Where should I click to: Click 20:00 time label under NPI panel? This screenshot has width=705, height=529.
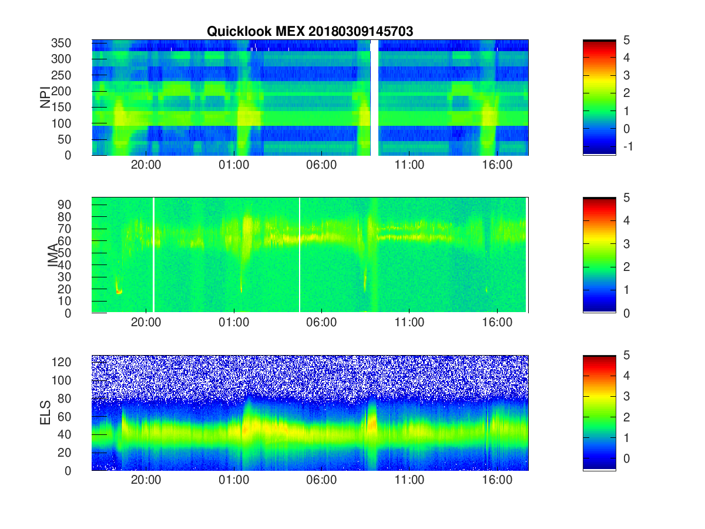pyautogui.click(x=146, y=165)
